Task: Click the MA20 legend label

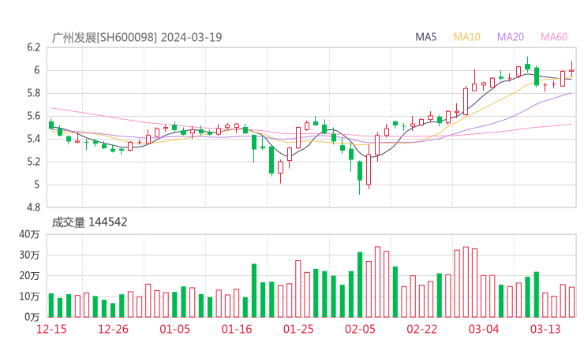Action: (511, 37)
